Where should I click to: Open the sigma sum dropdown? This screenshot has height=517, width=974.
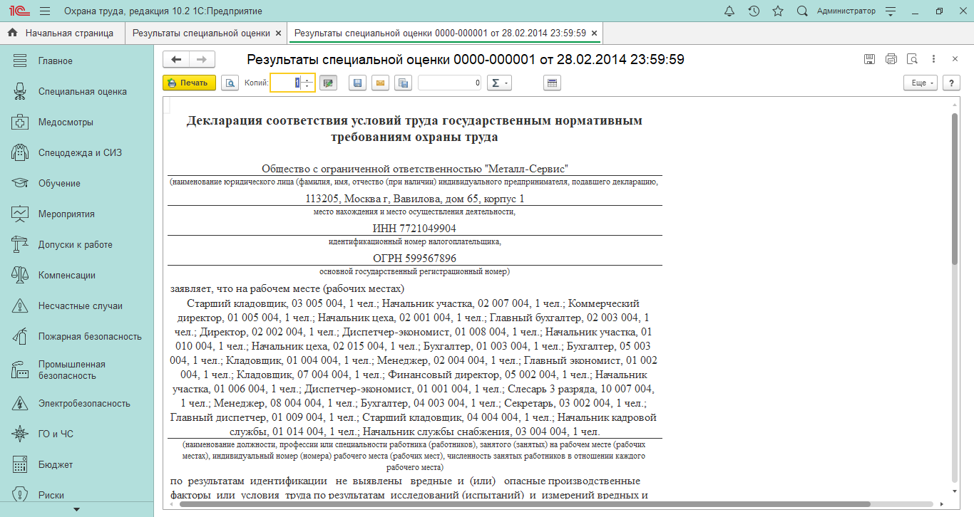click(x=499, y=83)
